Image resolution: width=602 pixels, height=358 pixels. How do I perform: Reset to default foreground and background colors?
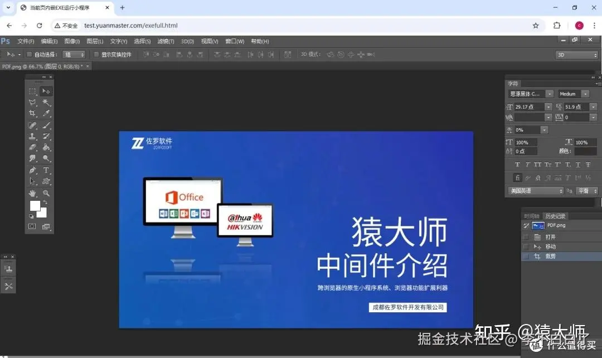pos(31,216)
